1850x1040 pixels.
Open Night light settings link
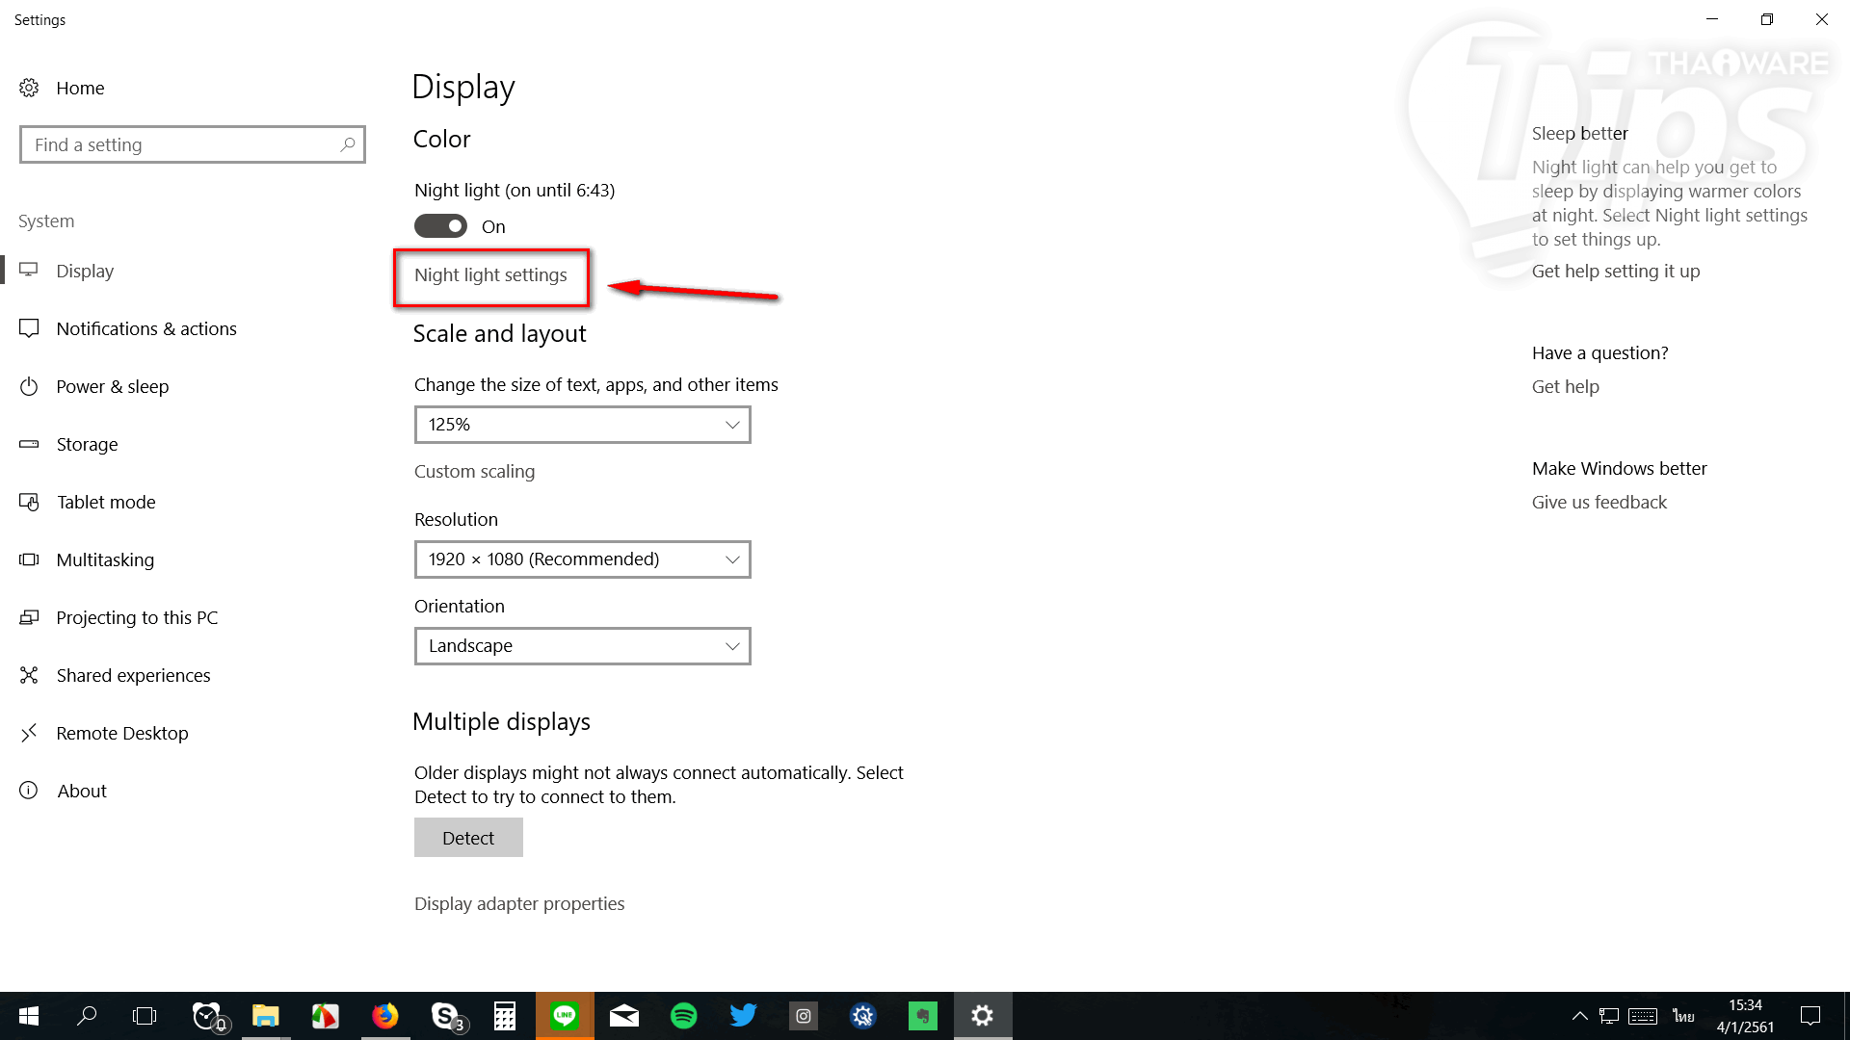pos(490,275)
